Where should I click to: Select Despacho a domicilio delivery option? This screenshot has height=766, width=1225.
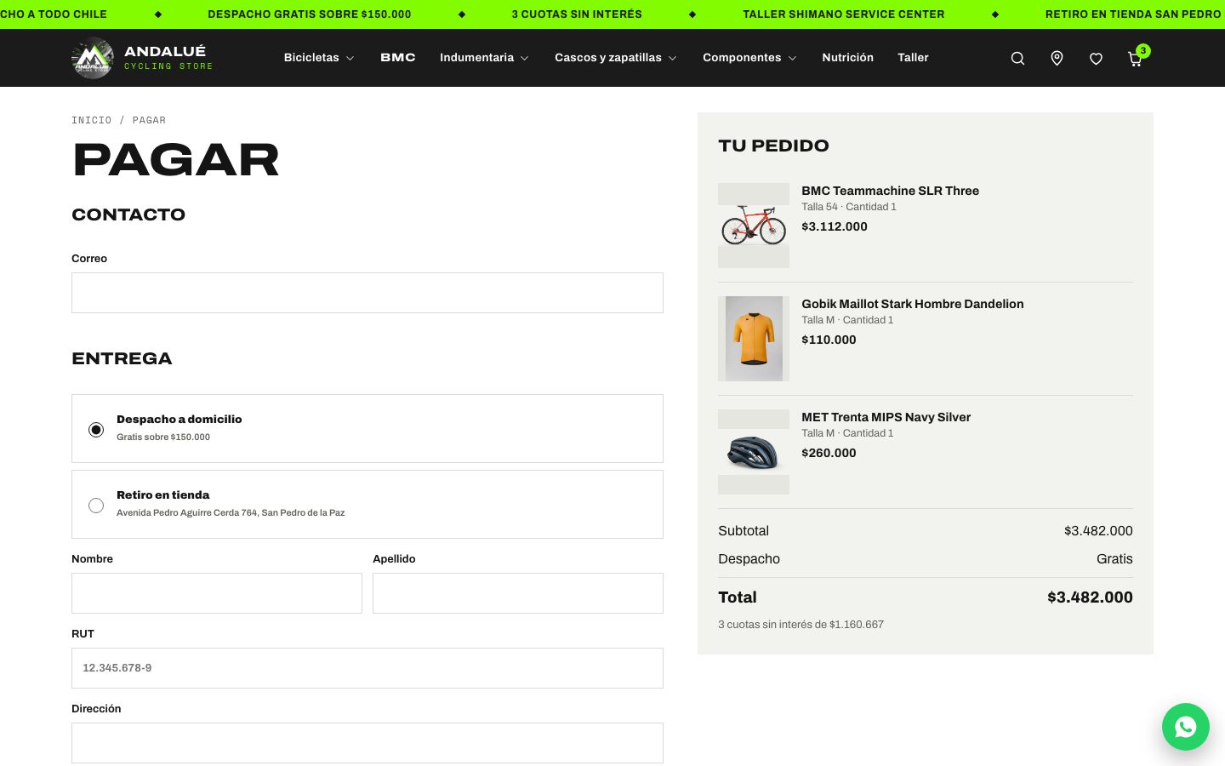pyautogui.click(x=367, y=428)
